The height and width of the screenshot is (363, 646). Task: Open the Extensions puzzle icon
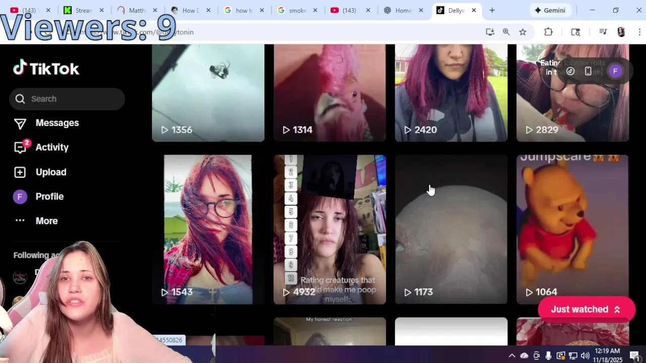[549, 32]
